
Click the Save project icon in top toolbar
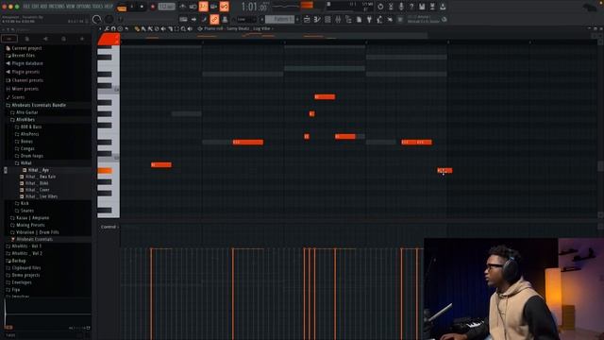[x=422, y=7]
